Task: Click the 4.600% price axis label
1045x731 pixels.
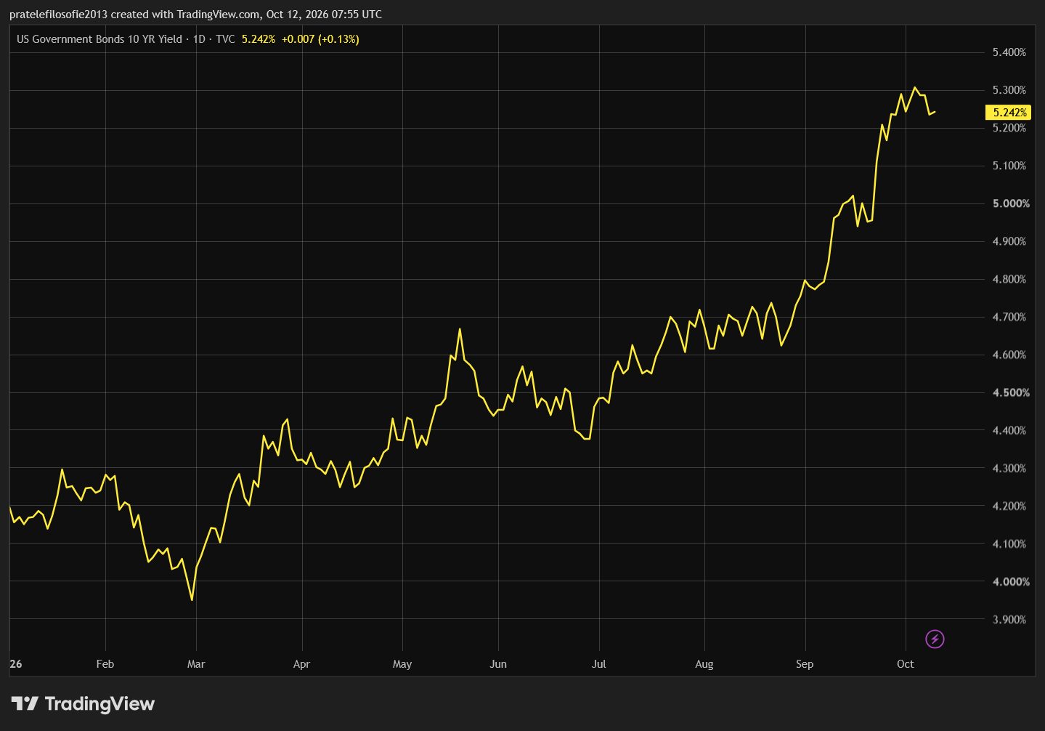Action: point(1009,355)
